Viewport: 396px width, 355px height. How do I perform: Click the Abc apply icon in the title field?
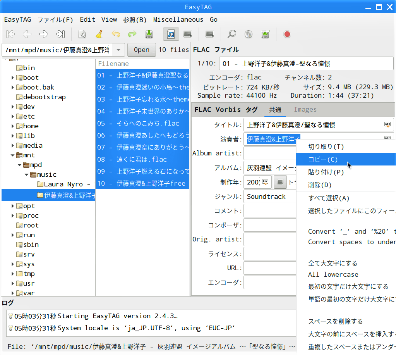(x=387, y=124)
